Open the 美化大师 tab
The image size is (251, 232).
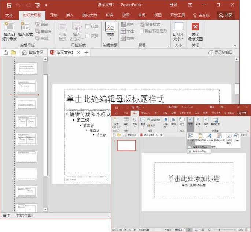89,15
